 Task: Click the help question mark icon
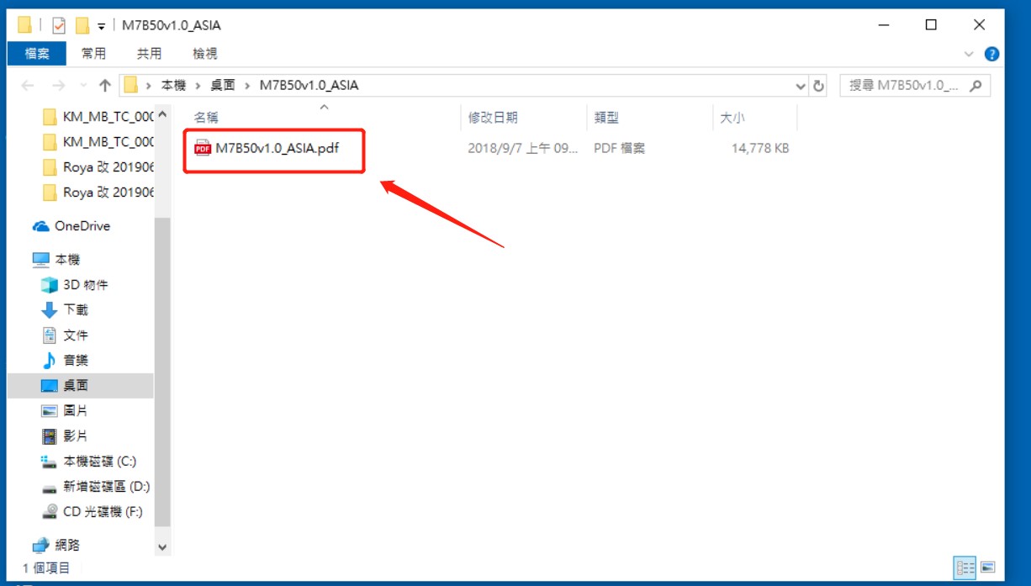point(991,54)
